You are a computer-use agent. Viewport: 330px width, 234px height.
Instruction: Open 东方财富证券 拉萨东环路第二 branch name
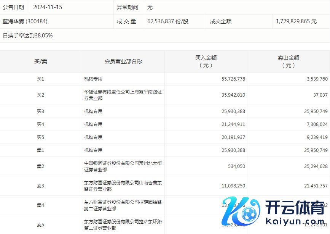[123, 225]
